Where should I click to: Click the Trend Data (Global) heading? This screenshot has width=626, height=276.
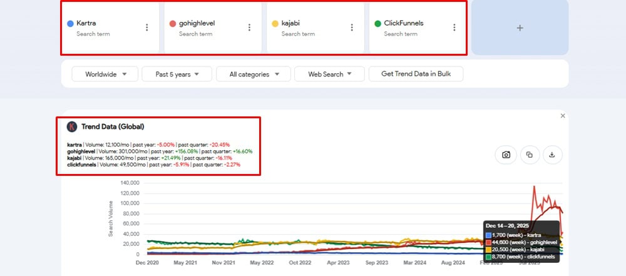tap(113, 126)
